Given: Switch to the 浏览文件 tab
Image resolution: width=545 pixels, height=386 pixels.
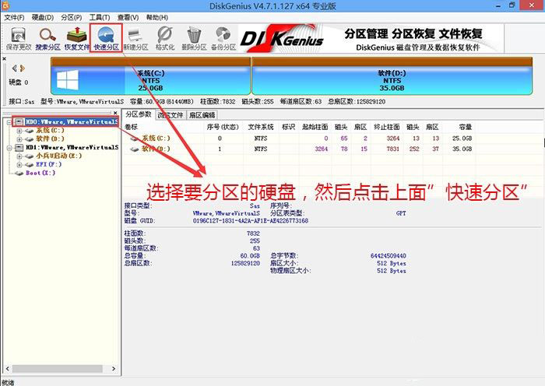Looking at the screenshot, I should tap(170, 114).
